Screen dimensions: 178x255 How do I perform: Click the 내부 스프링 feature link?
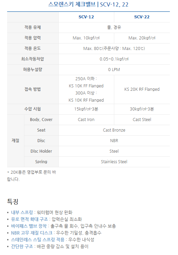22,212
